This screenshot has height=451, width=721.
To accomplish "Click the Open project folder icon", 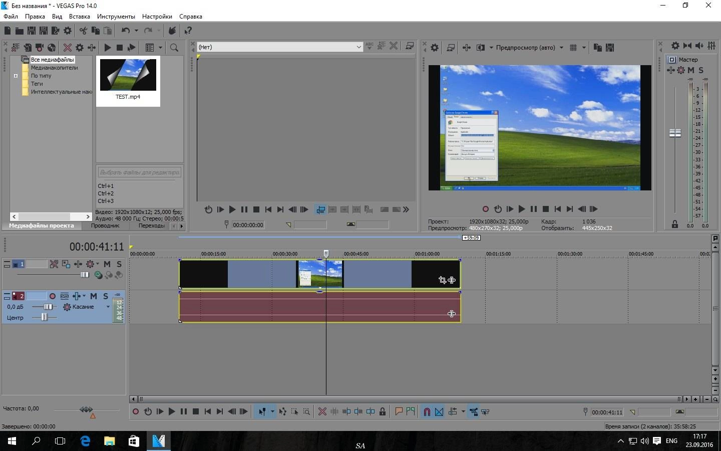I will (x=20, y=31).
